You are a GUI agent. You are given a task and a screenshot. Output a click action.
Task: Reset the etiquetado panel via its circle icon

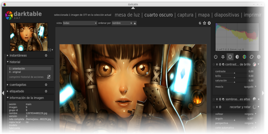[46, 91]
